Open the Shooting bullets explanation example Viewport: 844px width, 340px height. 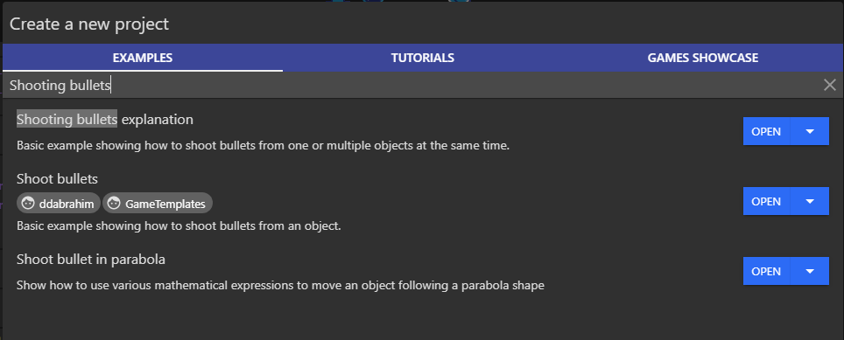coord(766,131)
